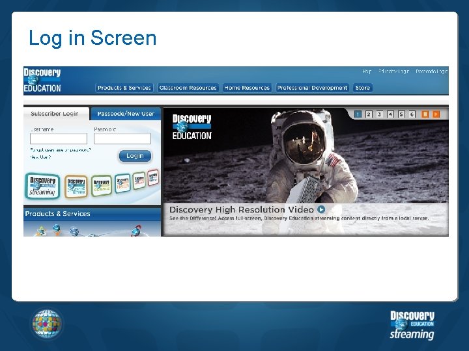Click the 'See the Difference!' banner description text

coord(299,218)
